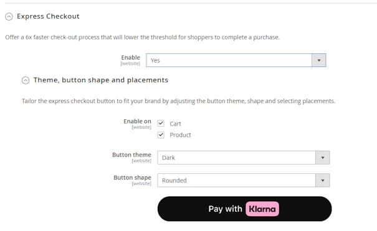The width and height of the screenshot is (377, 231).
Task: Click the Button theme field label
Action: tap(131, 155)
